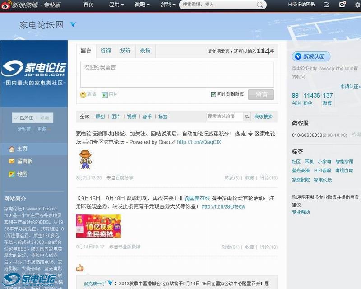Screen dimensions: 361x289
Task: Open the 10亿现金 promotional image thumbnail
Action: pos(98,226)
